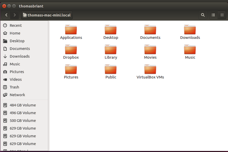Image resolution: width=228 pixels, height=152 pixels.
Task: Browse Network in the sidebar
Action: click(x=24, y=95)
